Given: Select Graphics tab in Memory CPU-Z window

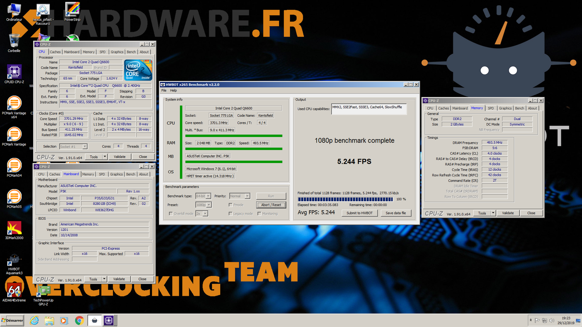Looking at the screenshot, I should point(505,108).
